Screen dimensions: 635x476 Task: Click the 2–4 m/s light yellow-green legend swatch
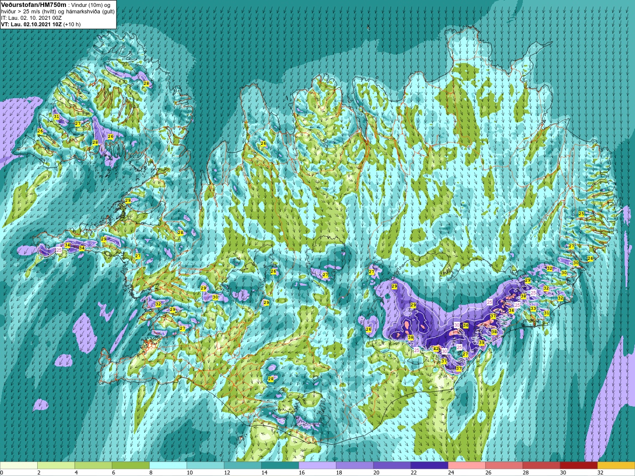(x=56, y=466)
